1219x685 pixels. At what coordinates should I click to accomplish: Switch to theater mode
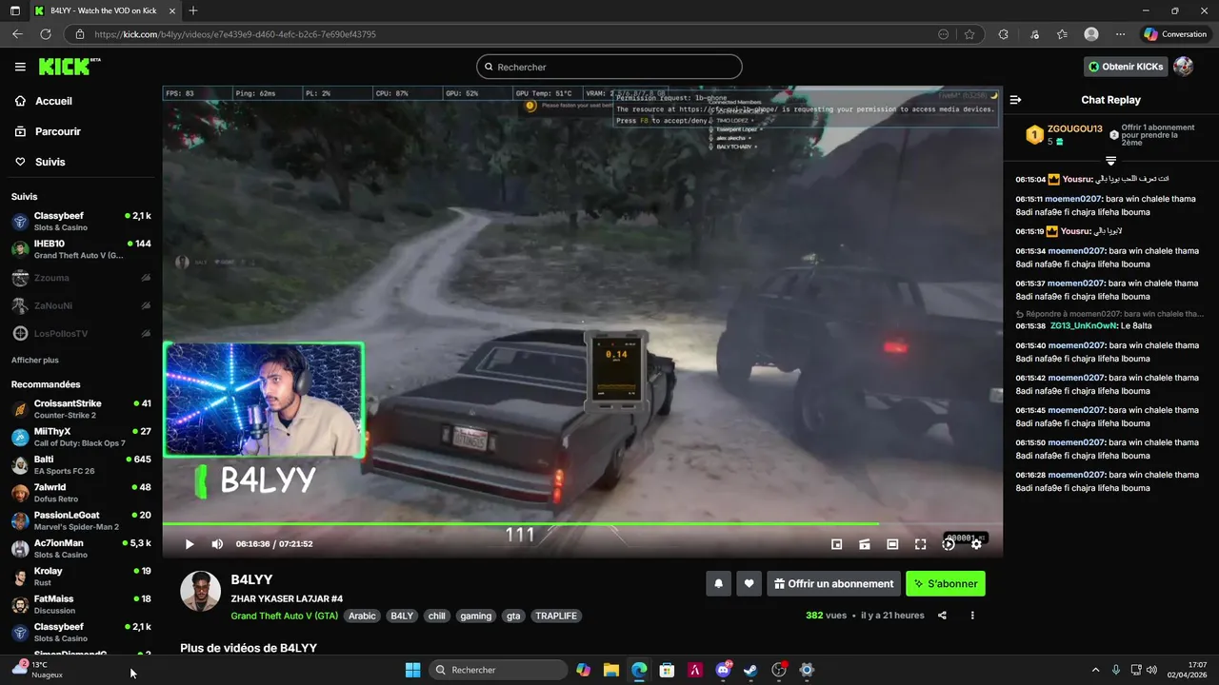(892, 544)
